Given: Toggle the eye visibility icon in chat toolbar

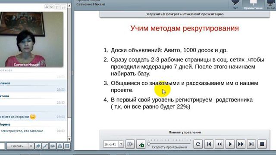Looking at the screenshot, I should 53,146.
